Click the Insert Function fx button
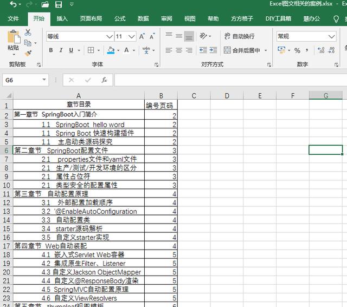Screen dimensions: 347x307 [x=105, y=80]
